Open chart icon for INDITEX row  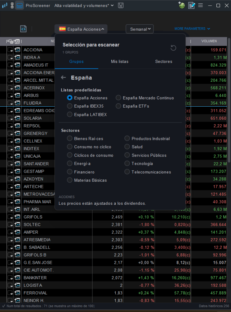[x=17, y=148]
